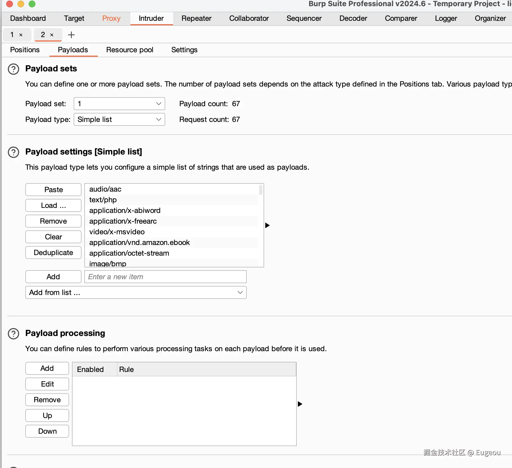Move processing rule Down

(x=47, y=431)
